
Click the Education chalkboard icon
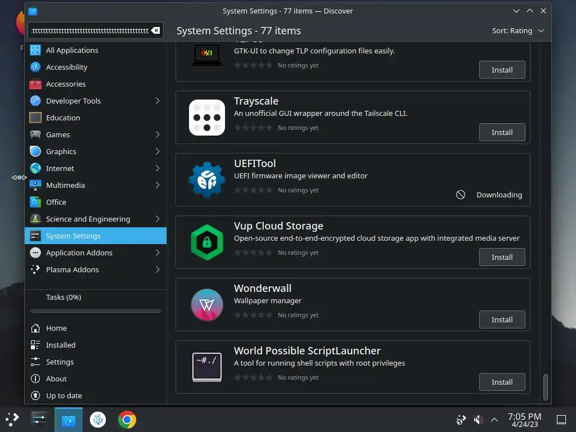pos(35,118)
